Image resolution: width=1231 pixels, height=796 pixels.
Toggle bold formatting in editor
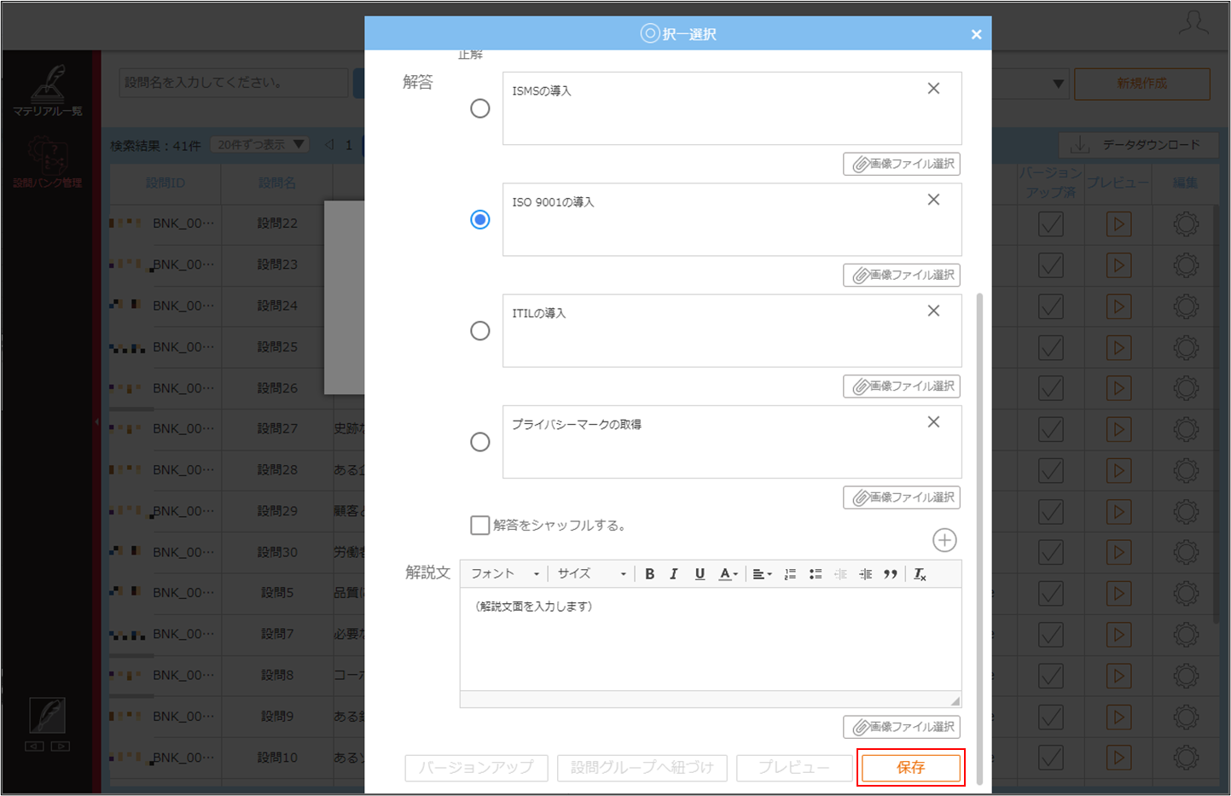650,574
